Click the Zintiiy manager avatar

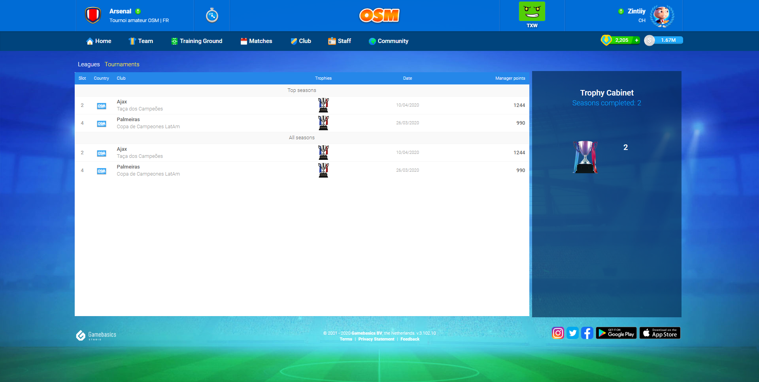(x=662, y=16)
